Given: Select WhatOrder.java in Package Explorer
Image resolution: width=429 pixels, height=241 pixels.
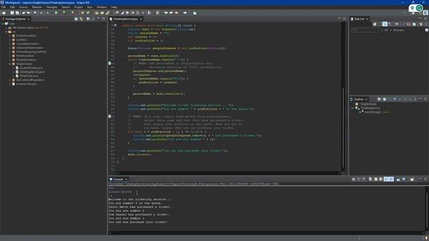Looking at the screenshot, I should (x=29, y=76).
